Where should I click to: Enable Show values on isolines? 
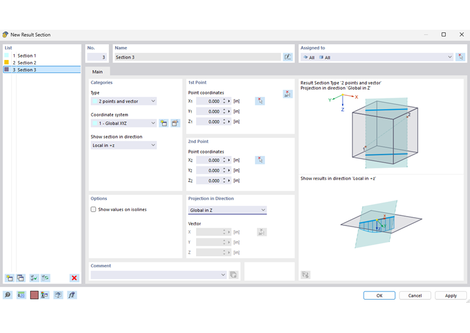93,209
